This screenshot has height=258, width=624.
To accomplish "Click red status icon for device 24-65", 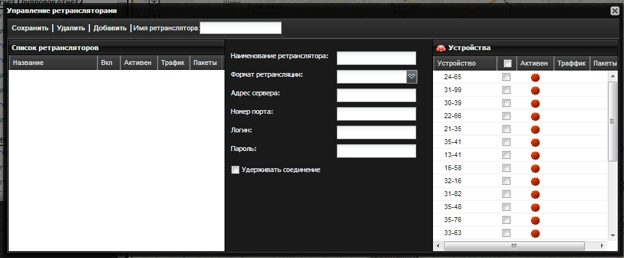I will tap(535, 78).
